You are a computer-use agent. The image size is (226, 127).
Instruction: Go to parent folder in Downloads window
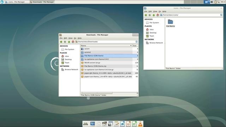tap(69, 42)
